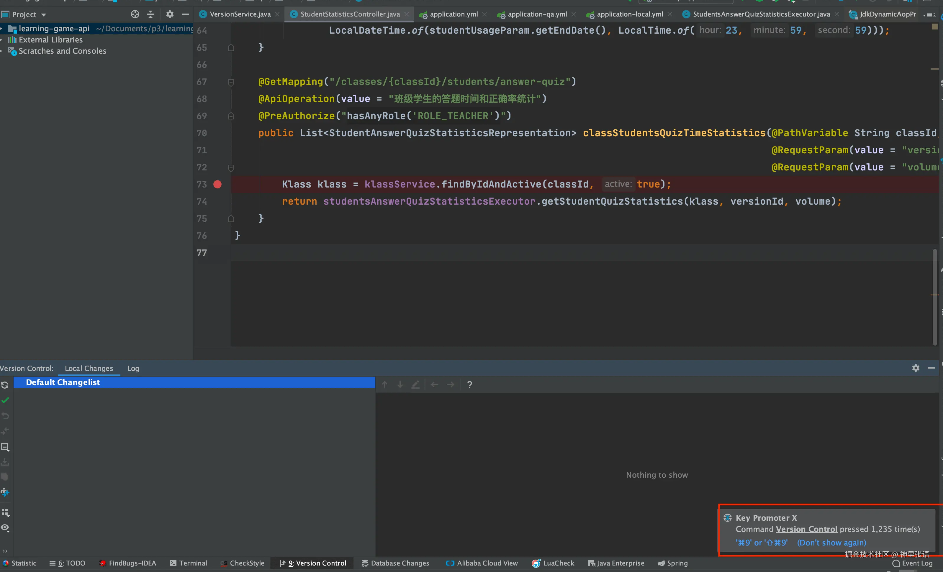
Task: Expand the External Libraries tree node
Action: pos(2,40)
